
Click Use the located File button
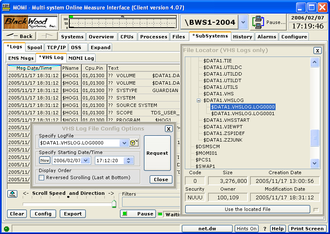click(247, 209)
